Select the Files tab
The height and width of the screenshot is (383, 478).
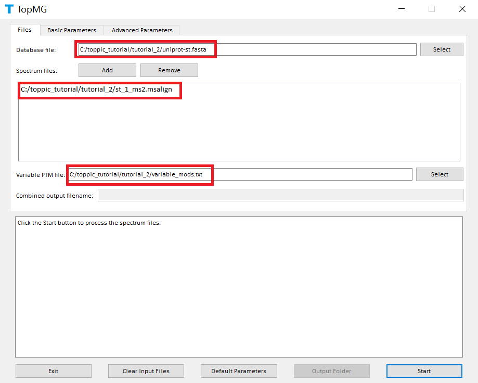point(25,30)
